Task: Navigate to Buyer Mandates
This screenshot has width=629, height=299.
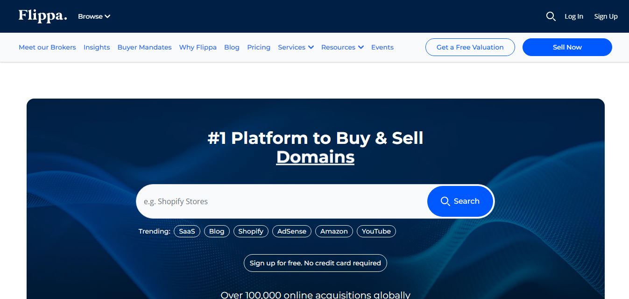Action: (144, 47)
